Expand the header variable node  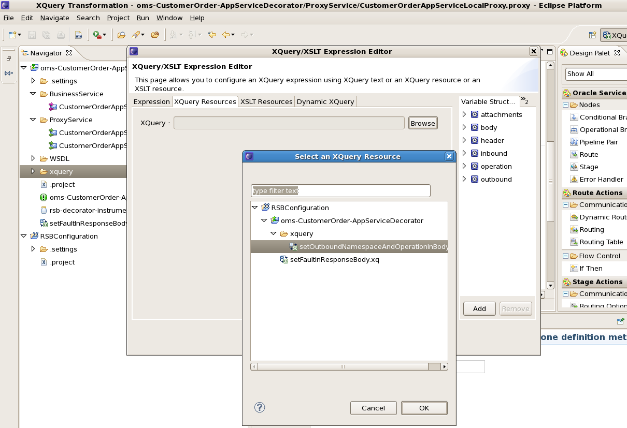[x=464, y=140]
